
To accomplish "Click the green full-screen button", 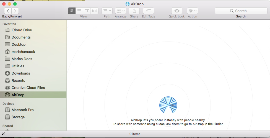I will point(15,4).
